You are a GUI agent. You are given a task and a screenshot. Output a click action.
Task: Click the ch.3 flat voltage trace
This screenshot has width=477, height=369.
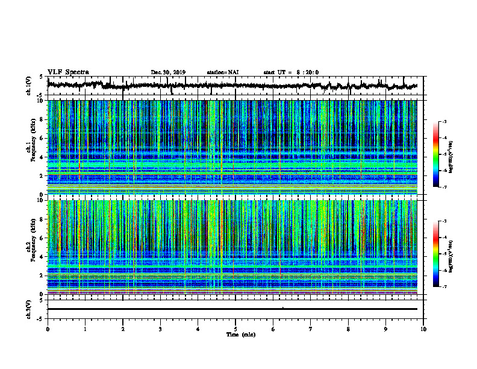(x=232, y=309)
